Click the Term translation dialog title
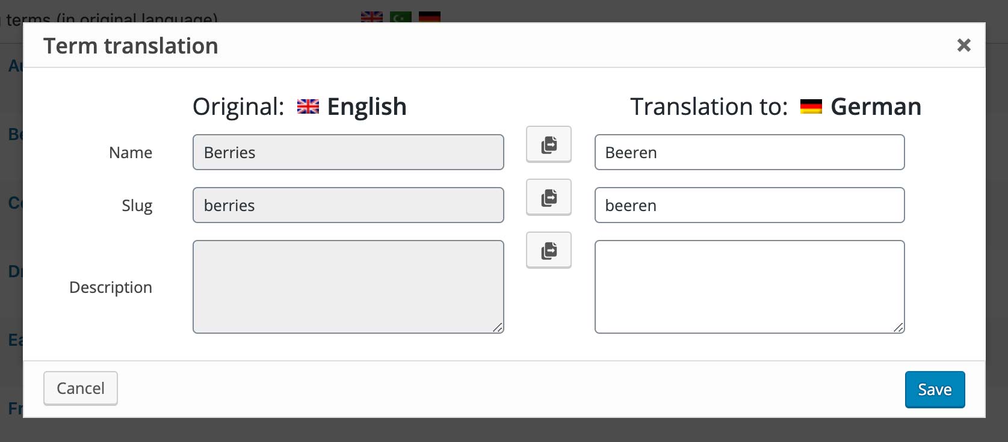 click(131, 46)
